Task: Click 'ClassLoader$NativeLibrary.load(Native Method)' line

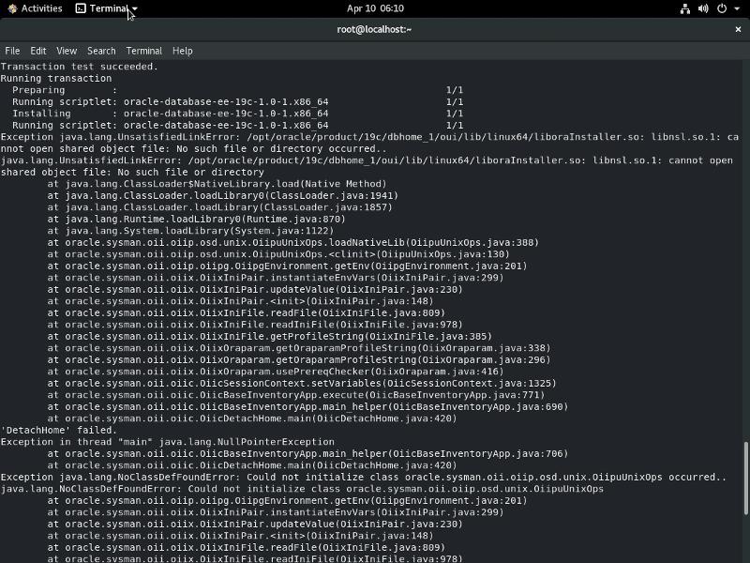Action: point(217,184)
